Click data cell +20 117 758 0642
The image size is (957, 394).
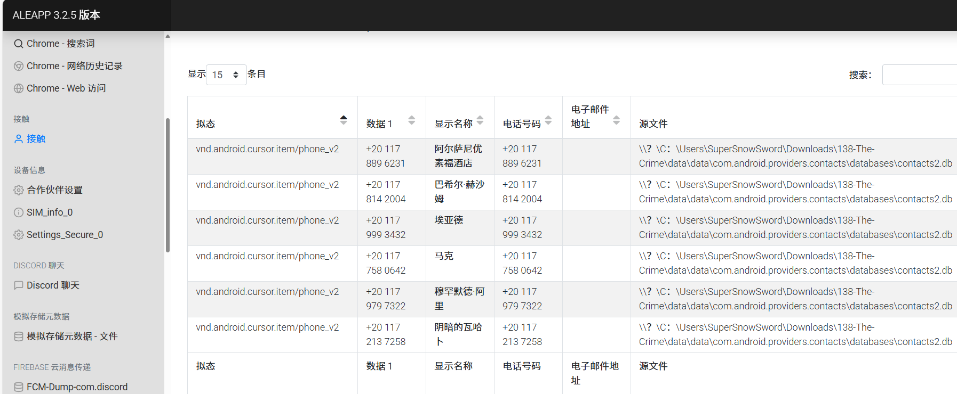392,263
